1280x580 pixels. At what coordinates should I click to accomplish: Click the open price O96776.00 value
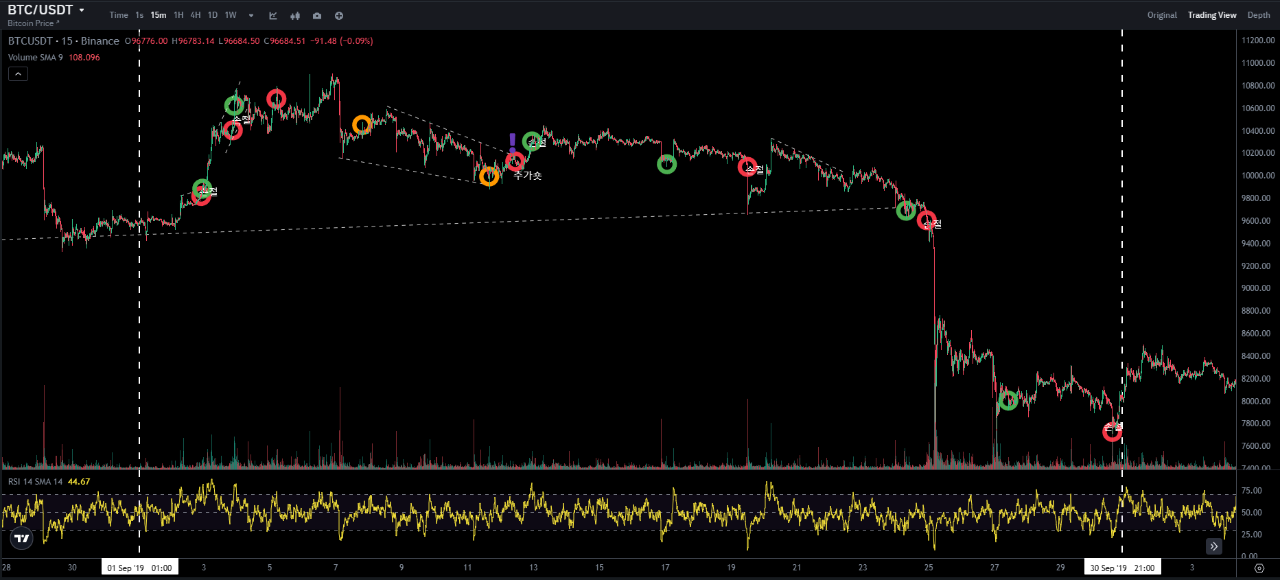(146, 41)
